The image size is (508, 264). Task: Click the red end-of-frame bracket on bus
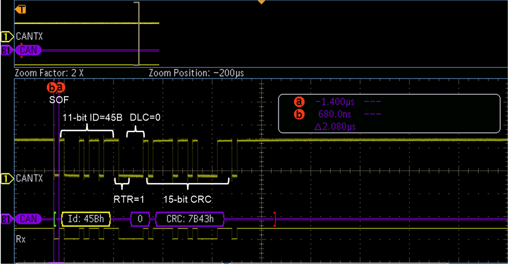(x=274, y=219)
